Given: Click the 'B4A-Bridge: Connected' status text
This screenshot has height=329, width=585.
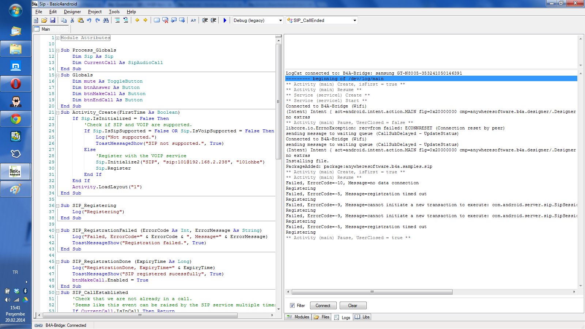Looking at the screenshot, I should click(66, 325).
